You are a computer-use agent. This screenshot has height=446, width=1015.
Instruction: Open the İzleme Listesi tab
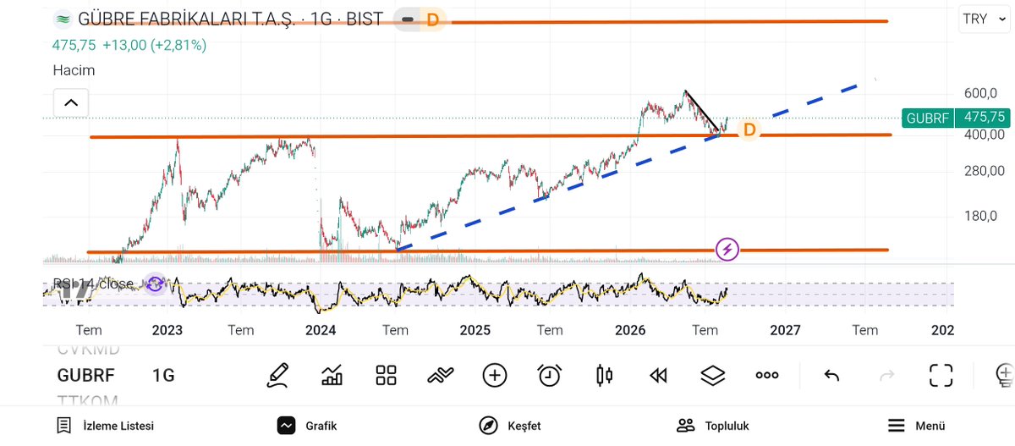coord(105,426)
